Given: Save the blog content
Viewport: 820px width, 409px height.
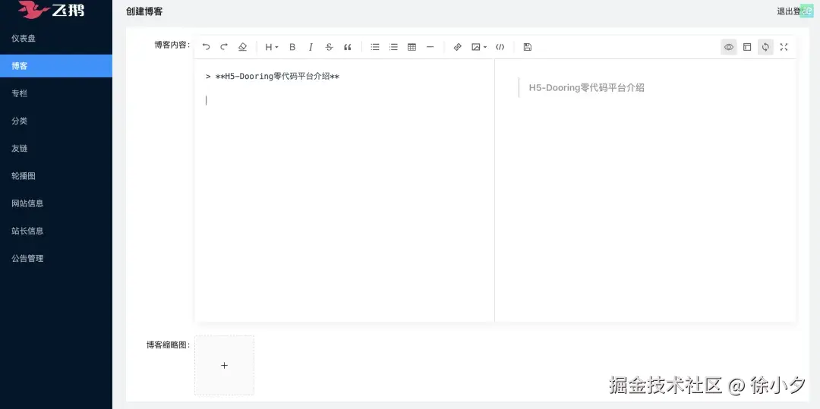Looking at the screenshot, I should (527, 47).
